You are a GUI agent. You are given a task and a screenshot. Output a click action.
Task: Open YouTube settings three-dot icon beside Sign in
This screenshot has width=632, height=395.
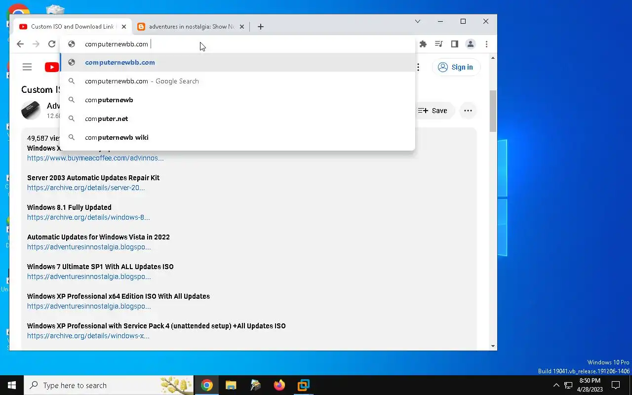[418, 67]
